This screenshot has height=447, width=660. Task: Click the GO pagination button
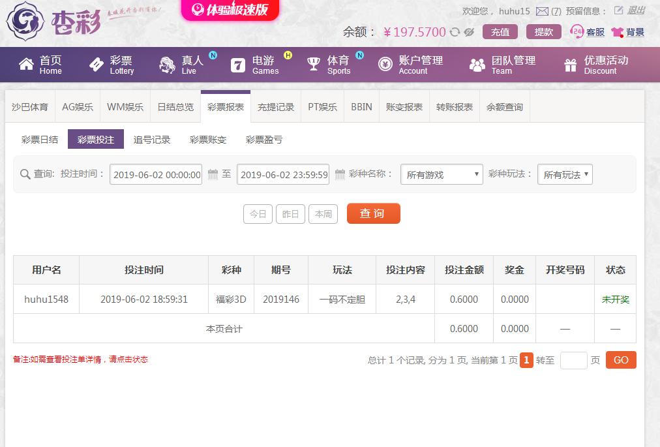[x=621, y=360]
